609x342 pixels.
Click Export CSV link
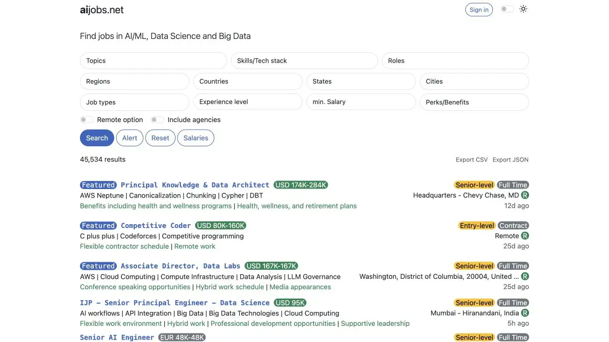[471, 160]
